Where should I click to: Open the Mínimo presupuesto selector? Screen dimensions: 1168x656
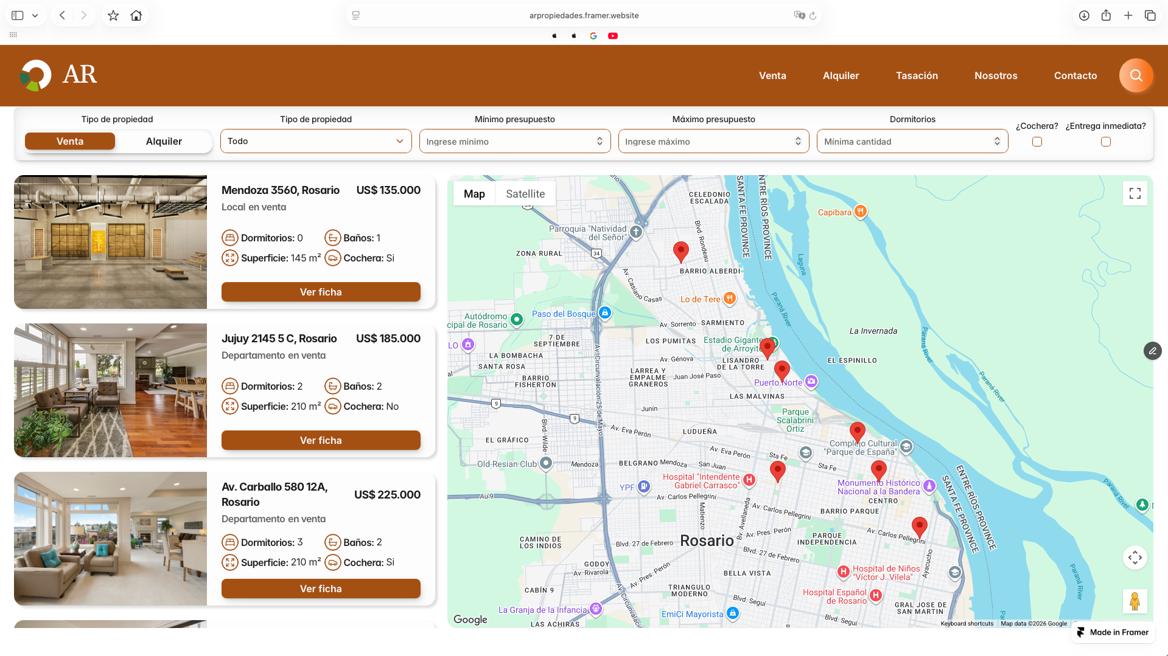click(515, 141)
